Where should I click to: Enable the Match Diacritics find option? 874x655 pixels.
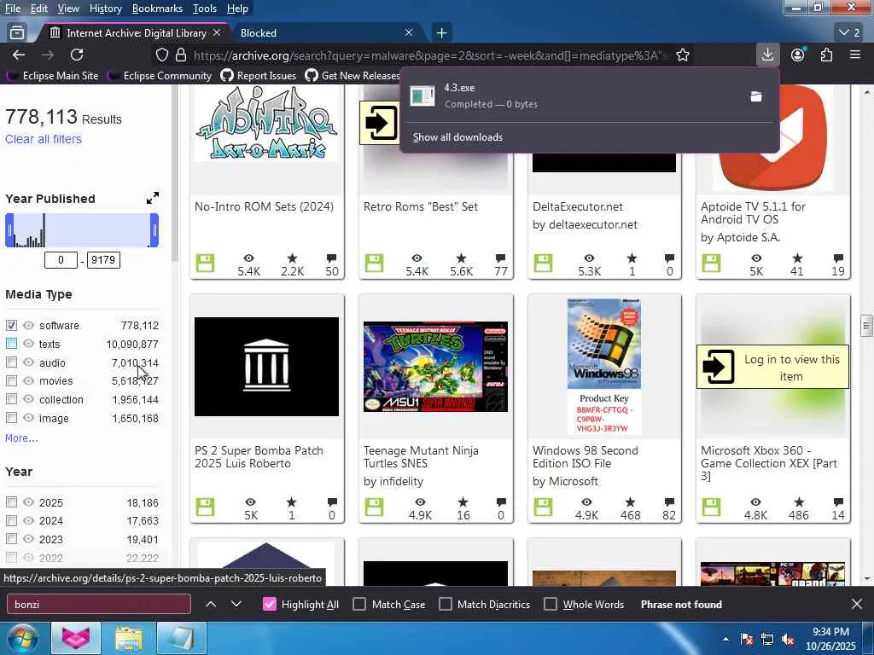point(445,605)
